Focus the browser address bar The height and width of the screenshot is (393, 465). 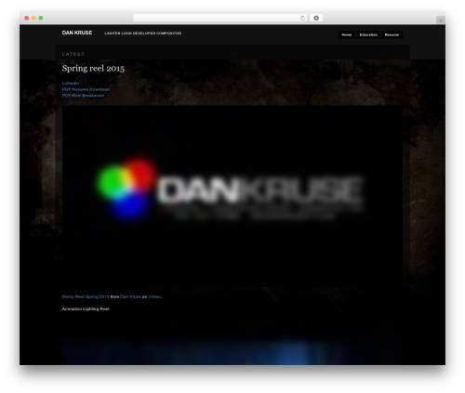[x=220, y=18]
